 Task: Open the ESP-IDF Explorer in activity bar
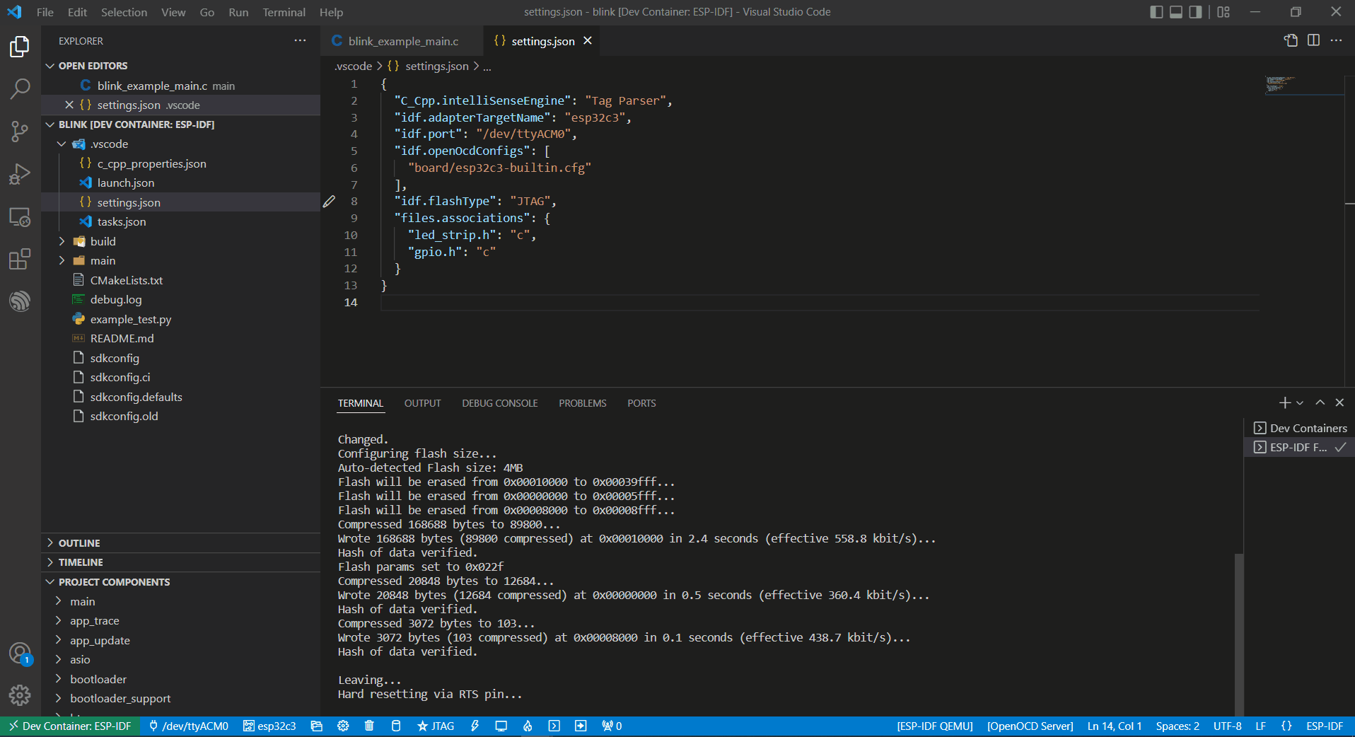click(x=20, y=301)
